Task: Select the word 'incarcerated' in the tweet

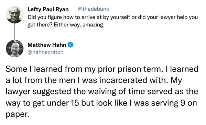Action: 123,80
